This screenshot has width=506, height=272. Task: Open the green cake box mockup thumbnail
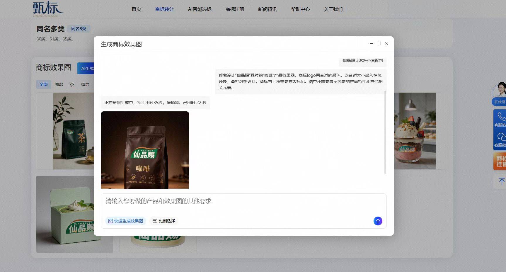click(65, 214)
